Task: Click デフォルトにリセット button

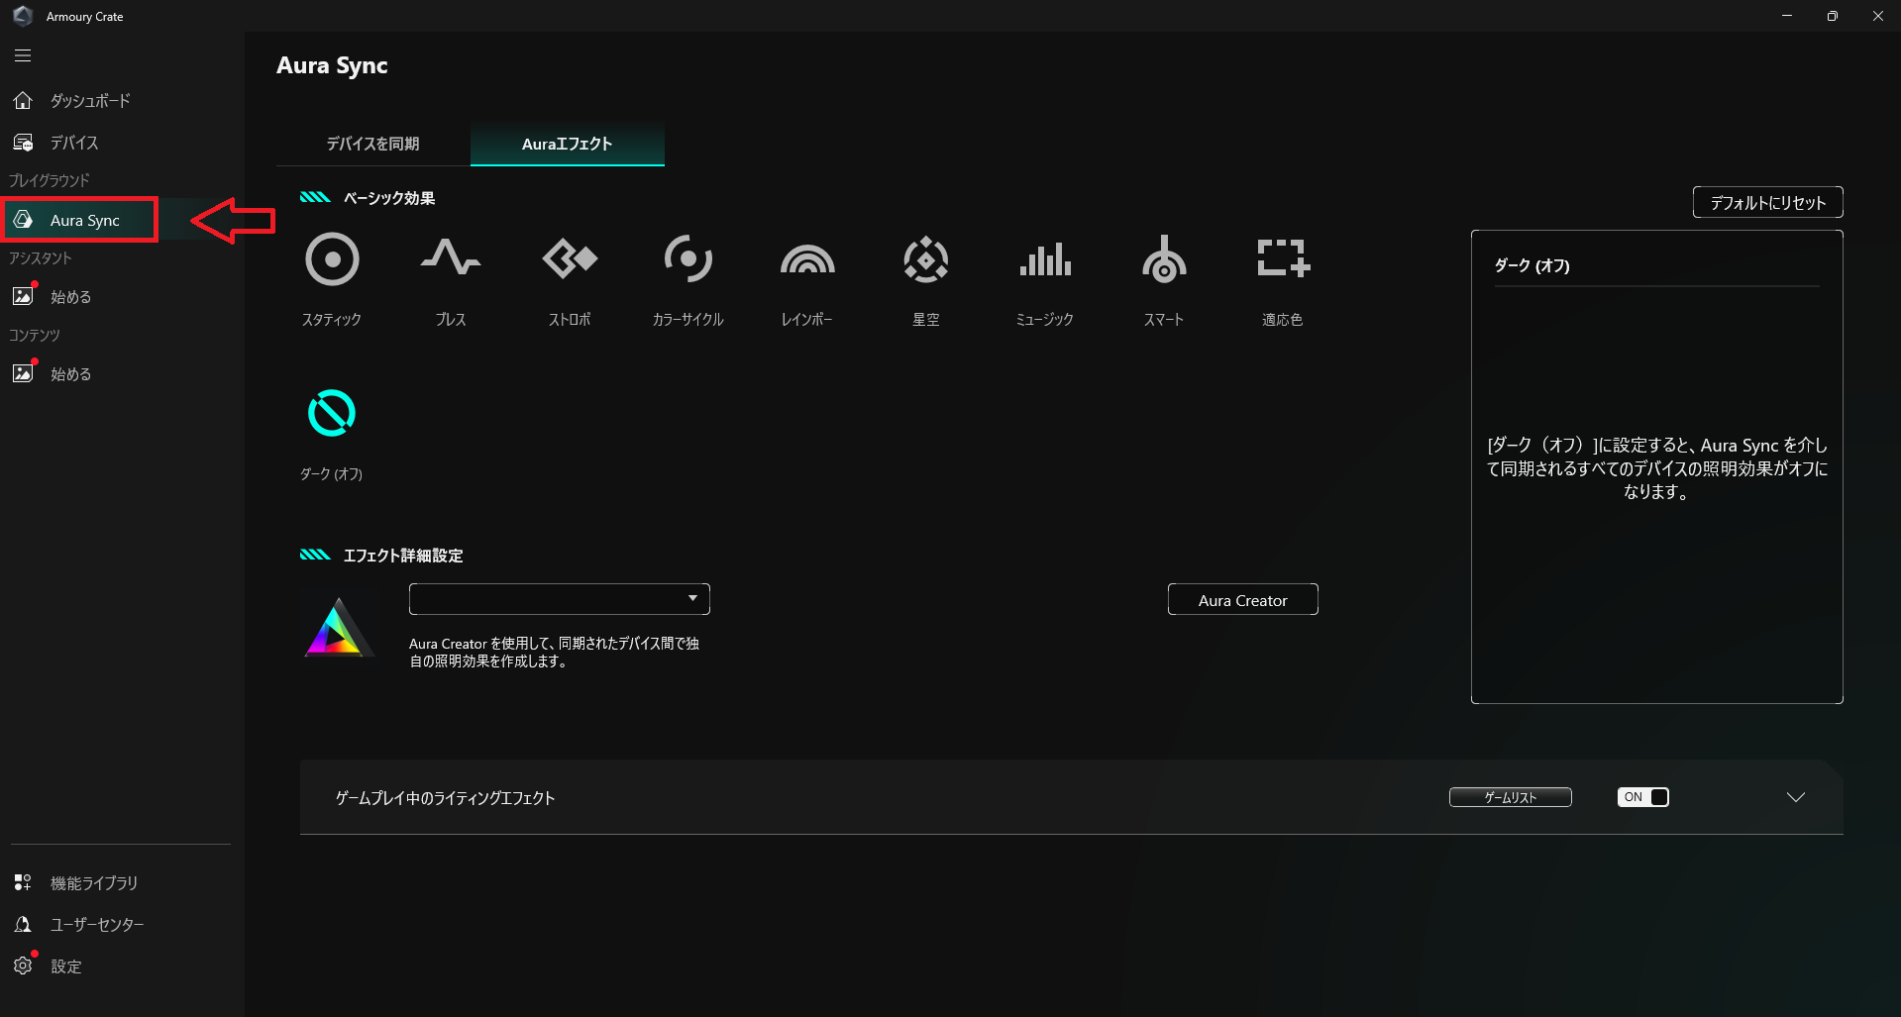Action: pyautogui.click(x=1767, y=202)
